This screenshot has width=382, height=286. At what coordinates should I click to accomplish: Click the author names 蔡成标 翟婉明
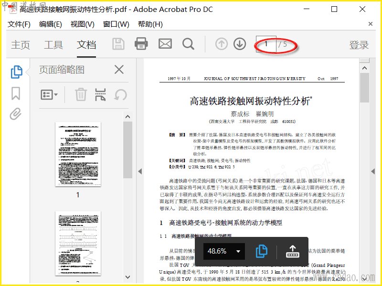pos(252,114)
